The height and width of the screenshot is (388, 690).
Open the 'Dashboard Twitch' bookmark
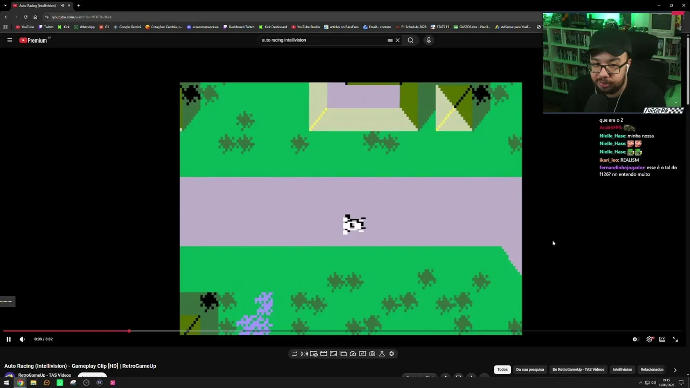click(x=238, y=27)
